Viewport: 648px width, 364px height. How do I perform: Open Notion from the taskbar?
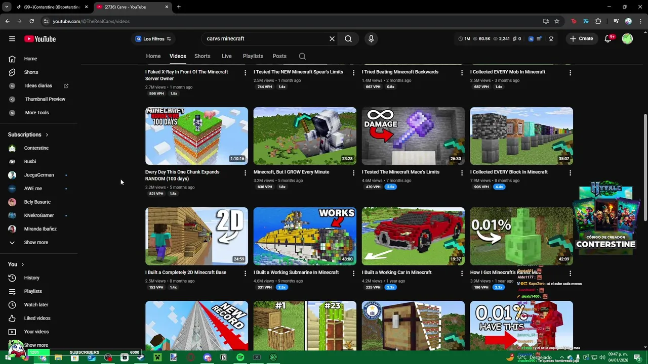tap(224, 358)
